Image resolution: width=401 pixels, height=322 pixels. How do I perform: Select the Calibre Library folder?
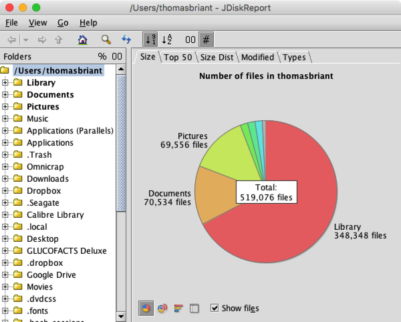(55, 214)
